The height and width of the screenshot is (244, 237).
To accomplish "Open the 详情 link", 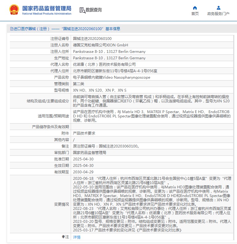I will coord(77,237).
